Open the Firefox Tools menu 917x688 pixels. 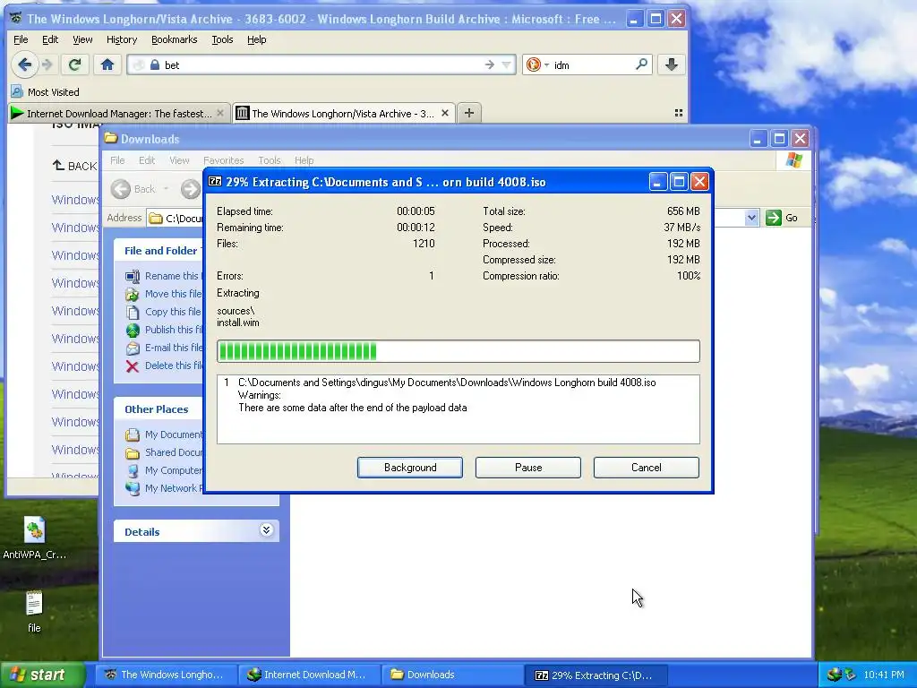click(222, 39)
